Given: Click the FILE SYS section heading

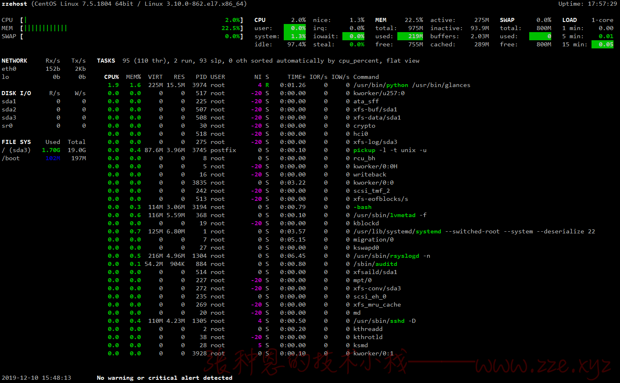Looking at the screenshot, I should (16, 142).
